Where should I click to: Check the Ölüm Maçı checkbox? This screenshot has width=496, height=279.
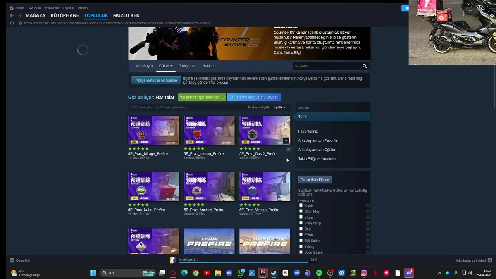pyautogui.click(x=301, y=211)
